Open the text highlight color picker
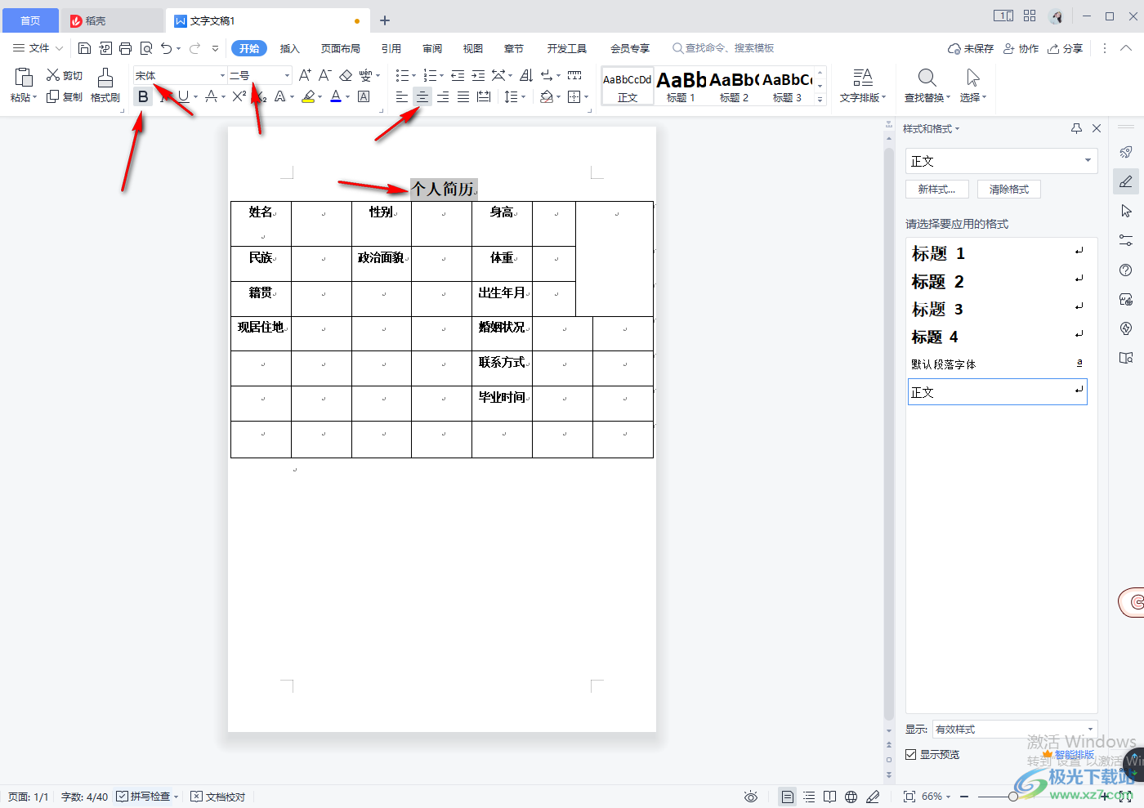The image size is (1144, 808). coord(308,96)
